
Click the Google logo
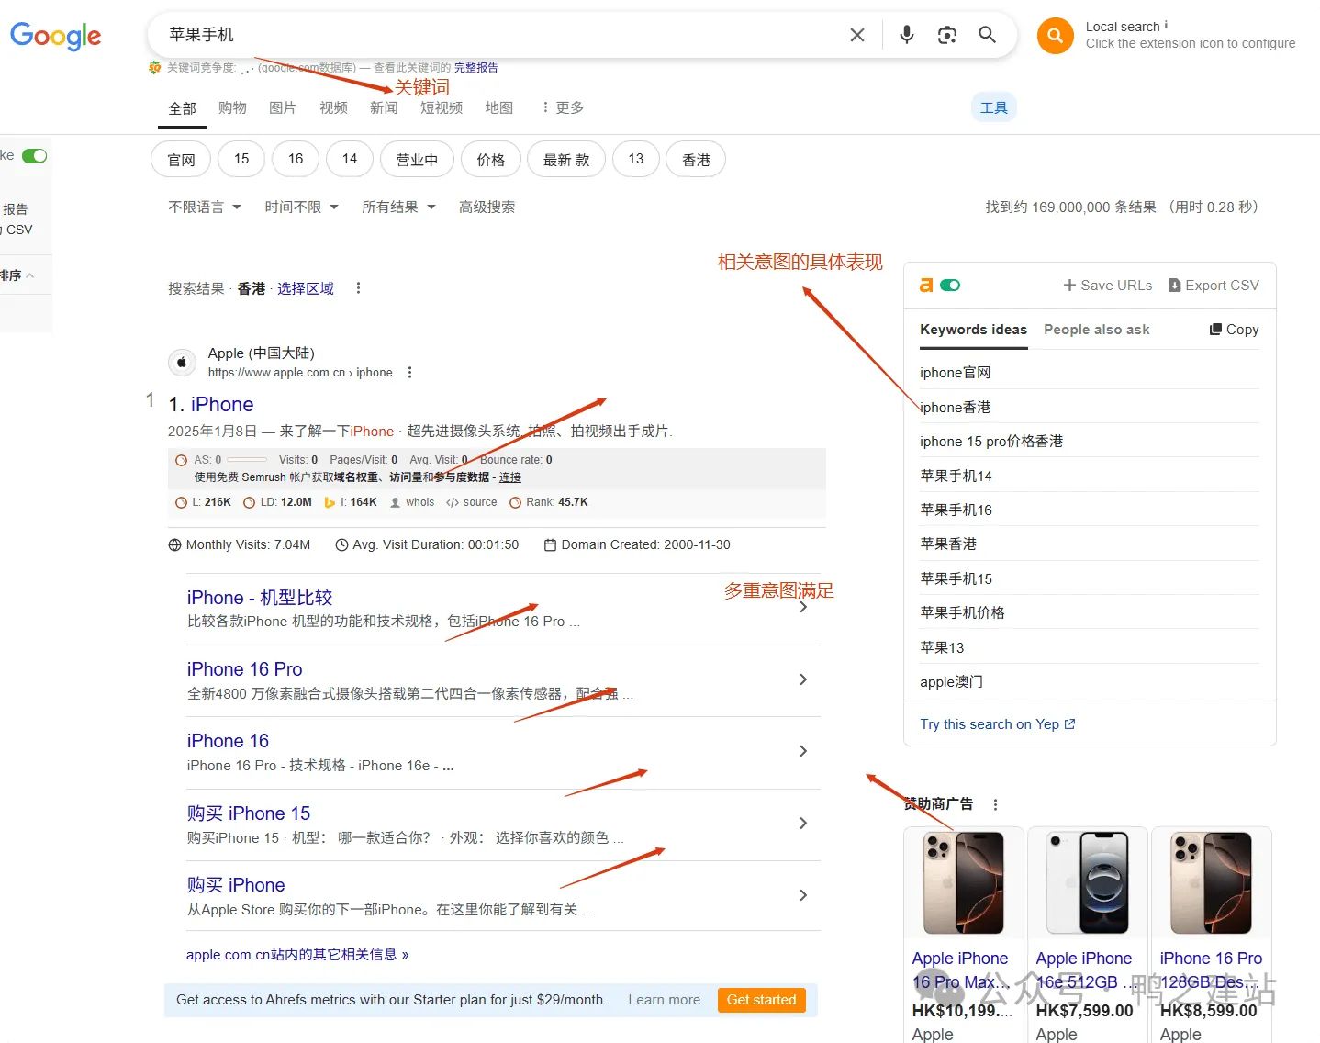coord(56,36)
